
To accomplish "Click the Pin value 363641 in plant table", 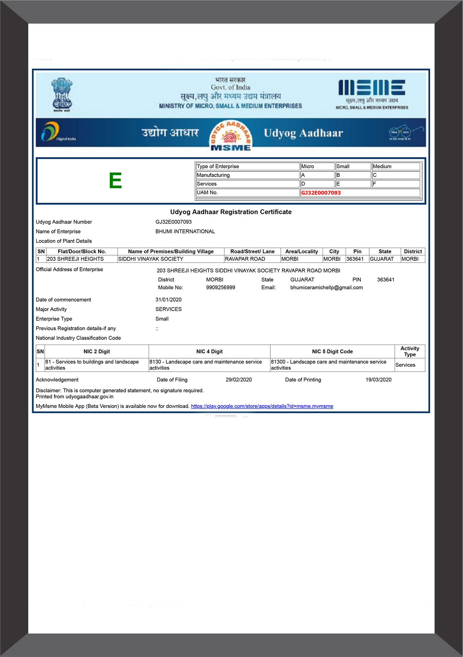I will pos(357,259).
